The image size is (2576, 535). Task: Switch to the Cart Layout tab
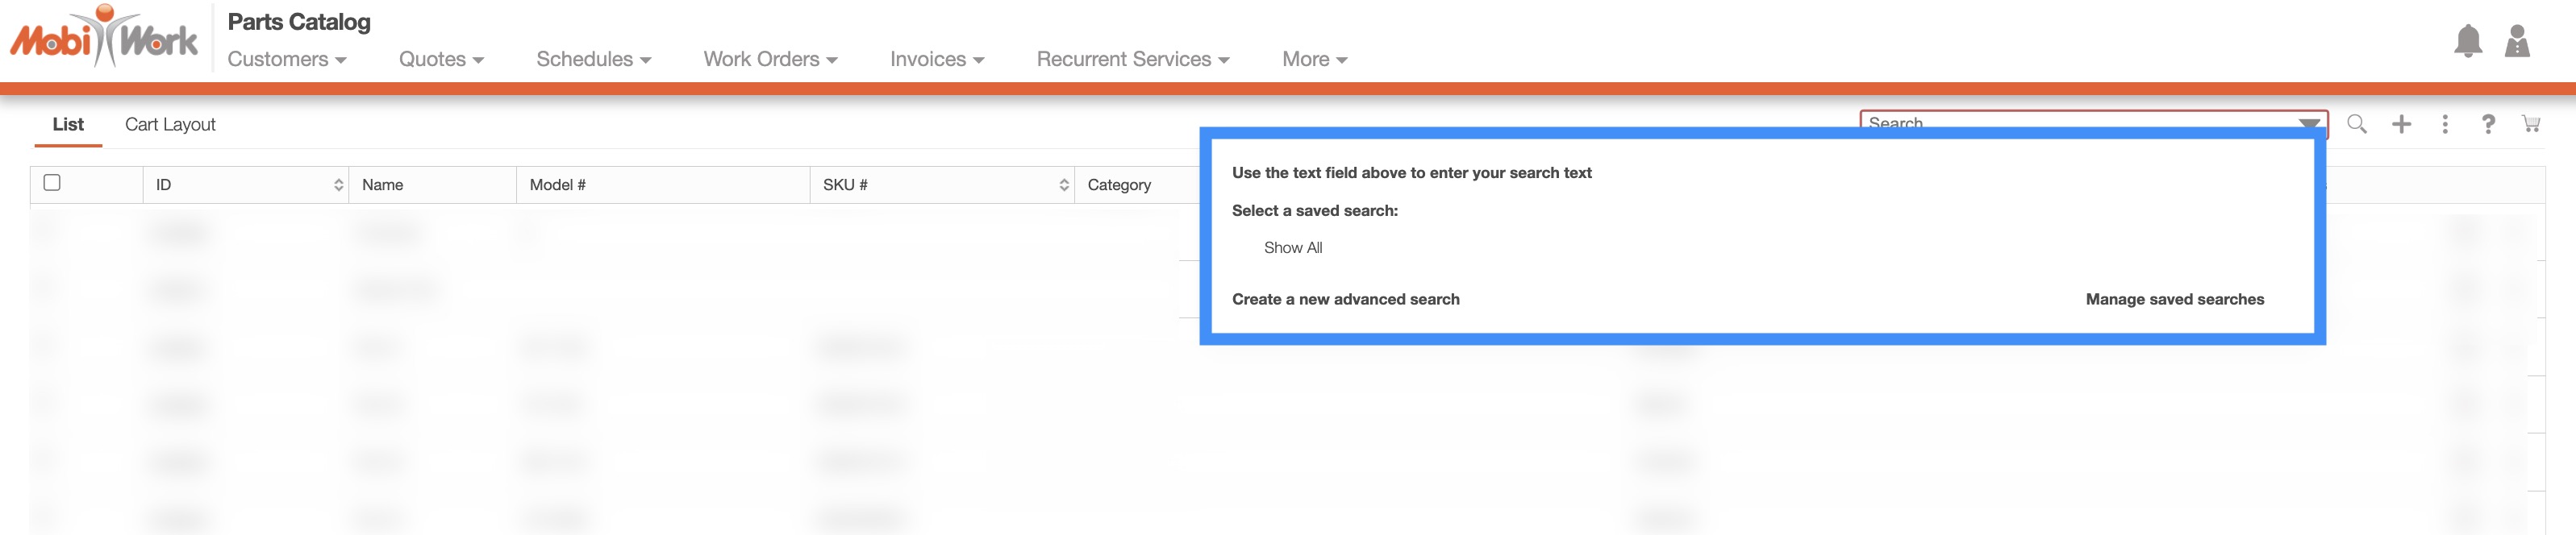170,125
